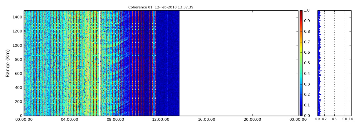Image resolution: width=359 pixels, height=127 pixels.
Task: Click the 0.7 colorbar tick label
Action: (x=306, y=42)
